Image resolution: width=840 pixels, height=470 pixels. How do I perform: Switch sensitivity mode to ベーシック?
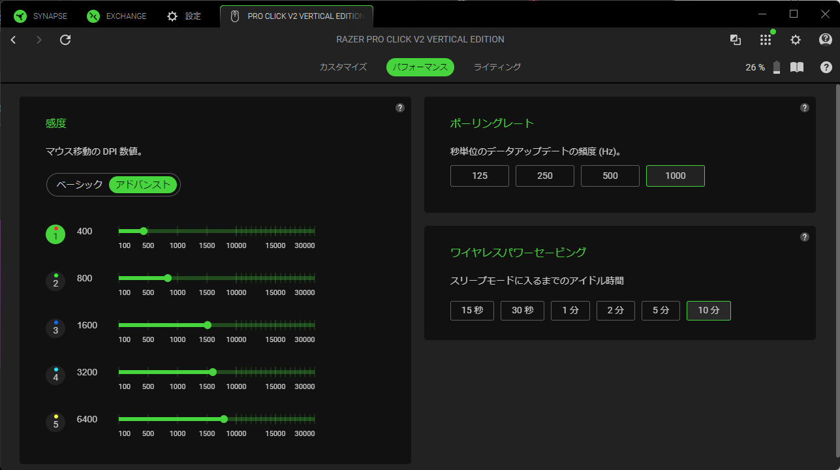pyautogui.click(x=80, y=185)
